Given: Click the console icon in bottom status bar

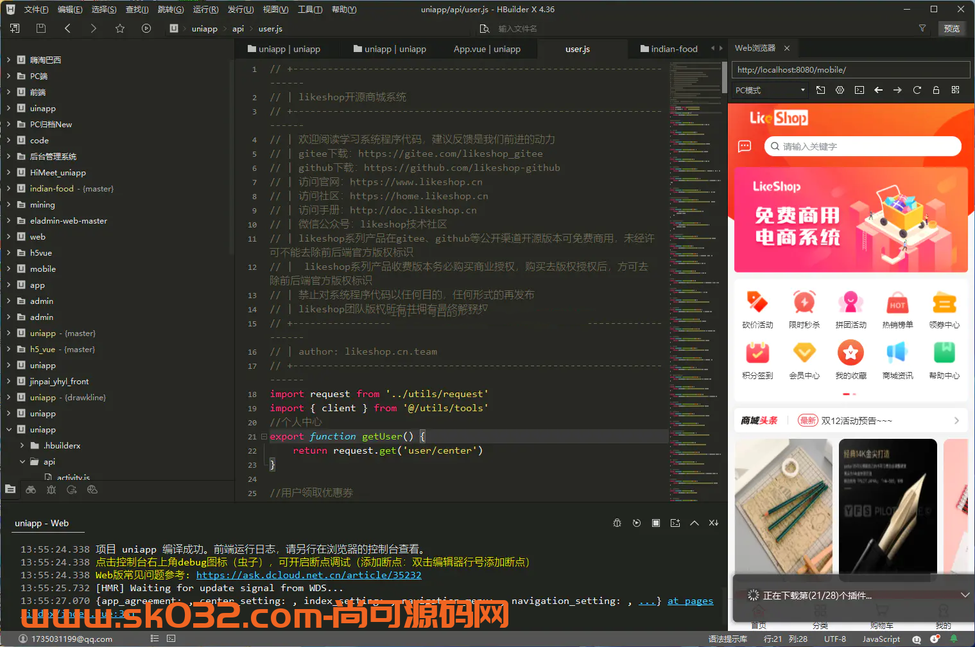Looking at the screenshot, I should (x=171, y=639).
